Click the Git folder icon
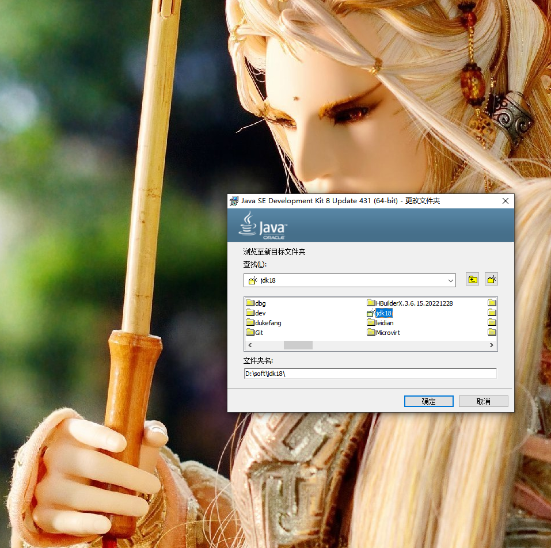Image resolution: width=551 pixels, height=548 pixels. (x=250, y=332)
